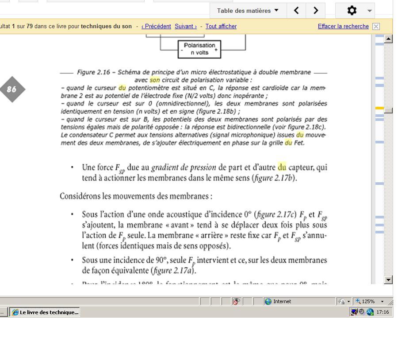
Task: Click the privacy report blocked-eye icon
Action: tap(236, 301)
